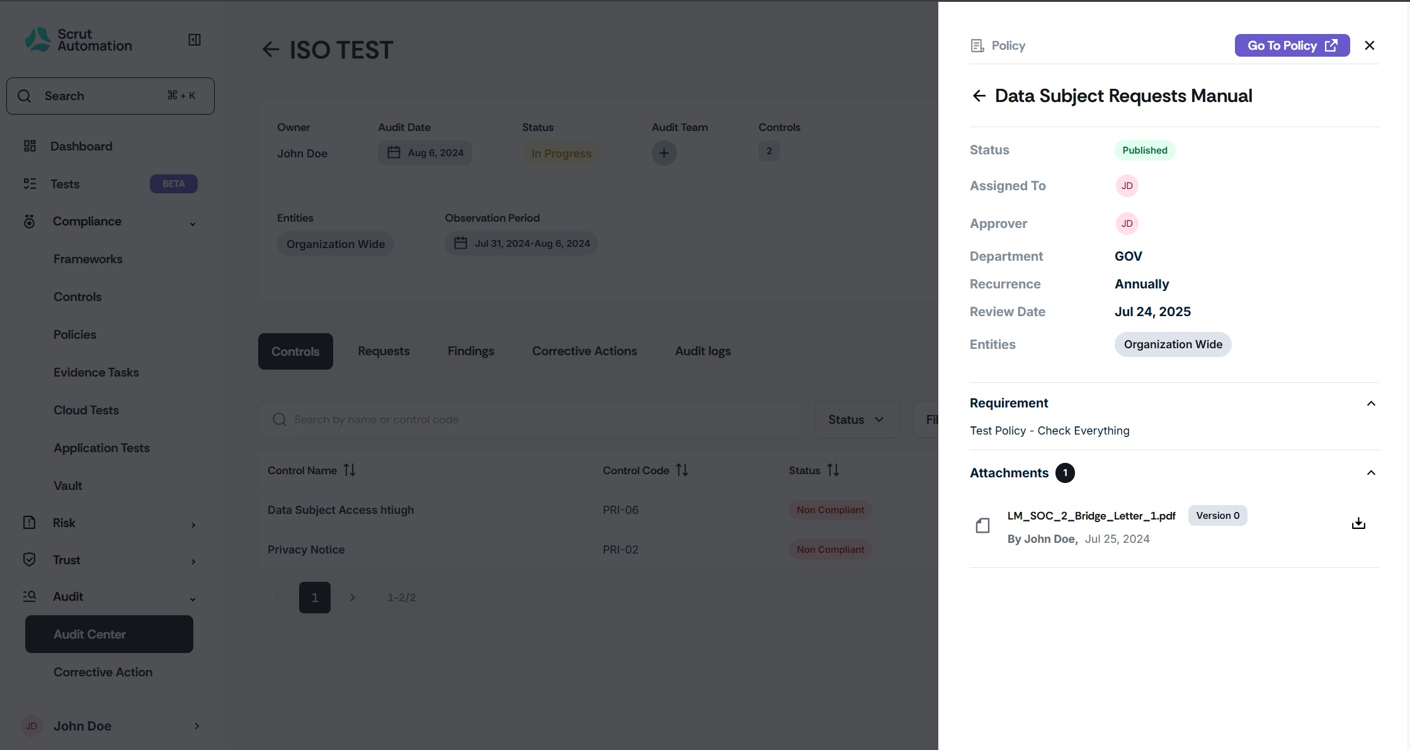Image resolution: width=1410 pixels, height=750 pixels.
Task: Click the JD avatar beside John Doe
Action: coord(31,726)
